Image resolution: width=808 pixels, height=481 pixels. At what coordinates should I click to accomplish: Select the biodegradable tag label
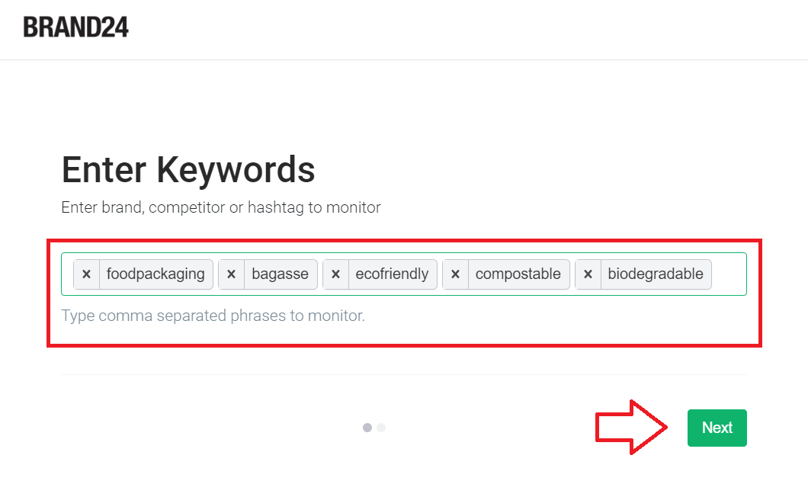(x=656, y=274)
